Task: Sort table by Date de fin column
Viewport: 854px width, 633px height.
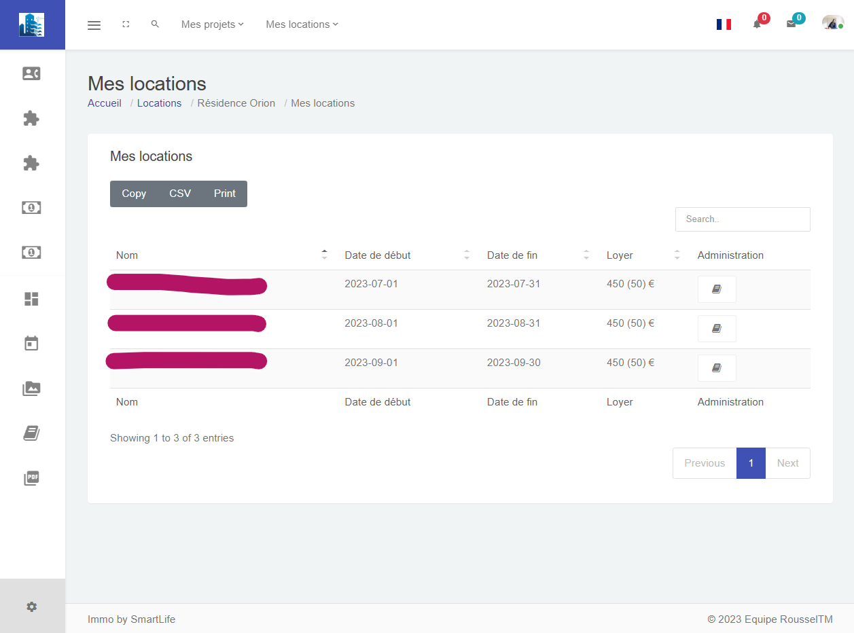Action: point(512,255)
